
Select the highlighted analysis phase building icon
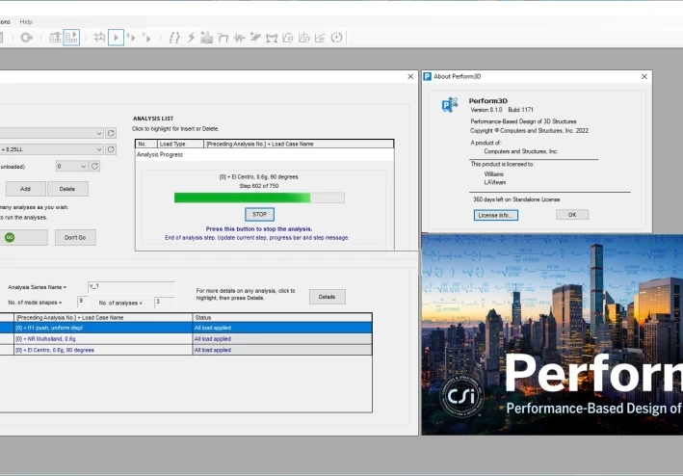point(71,38)
